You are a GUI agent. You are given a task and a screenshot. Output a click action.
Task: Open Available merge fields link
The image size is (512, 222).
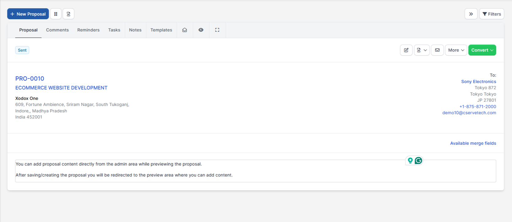click(473, 143)
